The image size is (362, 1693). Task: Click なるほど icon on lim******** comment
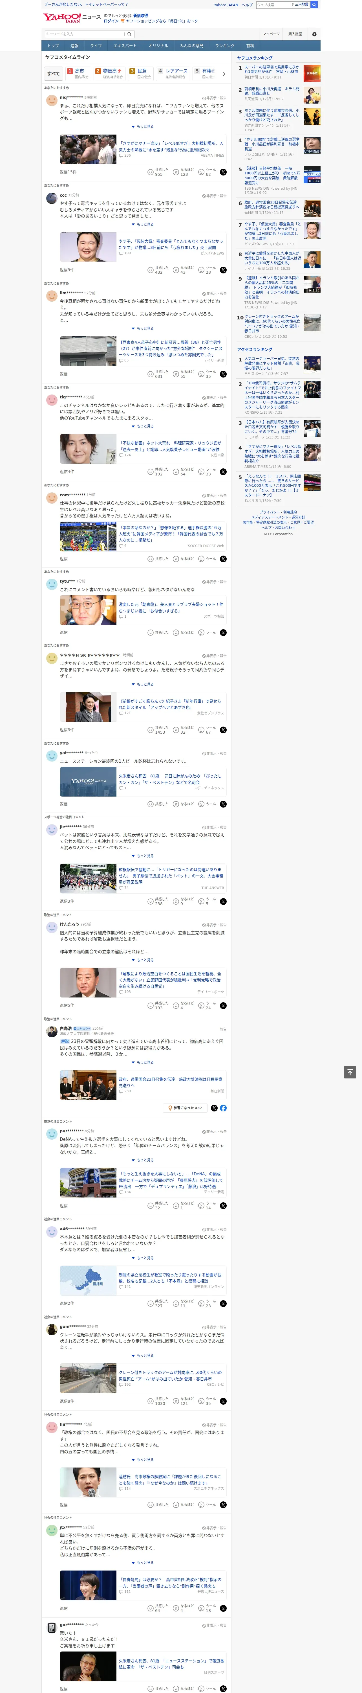[176, 374]
